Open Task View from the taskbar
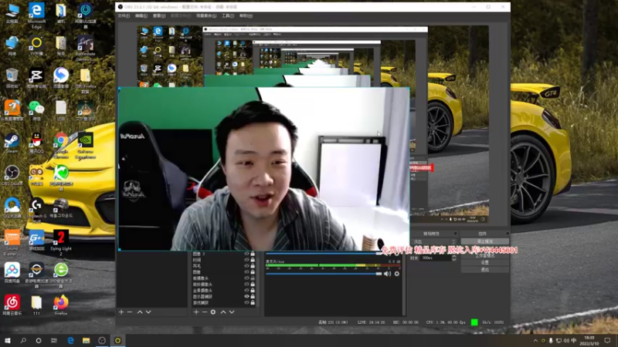 tap(54, 341)
